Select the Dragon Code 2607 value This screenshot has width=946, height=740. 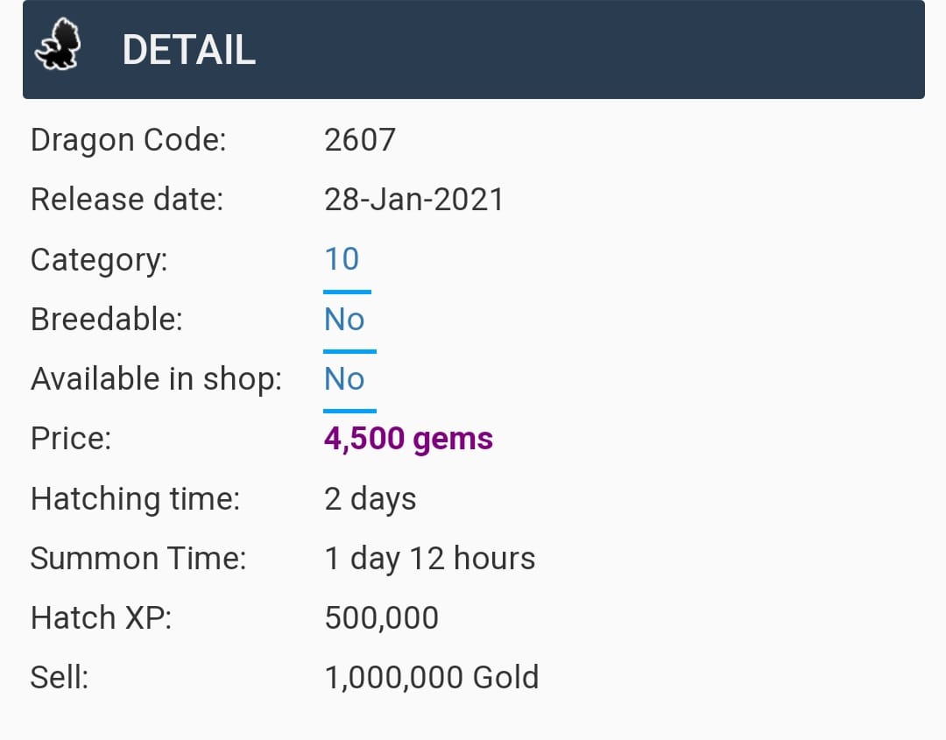point(360,140)
